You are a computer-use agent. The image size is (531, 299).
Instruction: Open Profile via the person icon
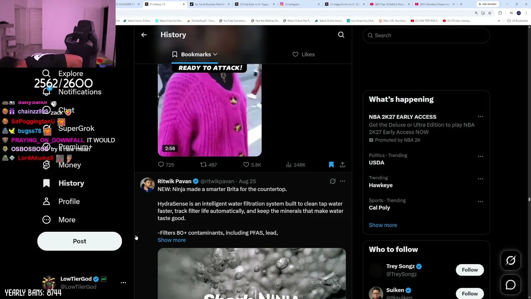46,201
